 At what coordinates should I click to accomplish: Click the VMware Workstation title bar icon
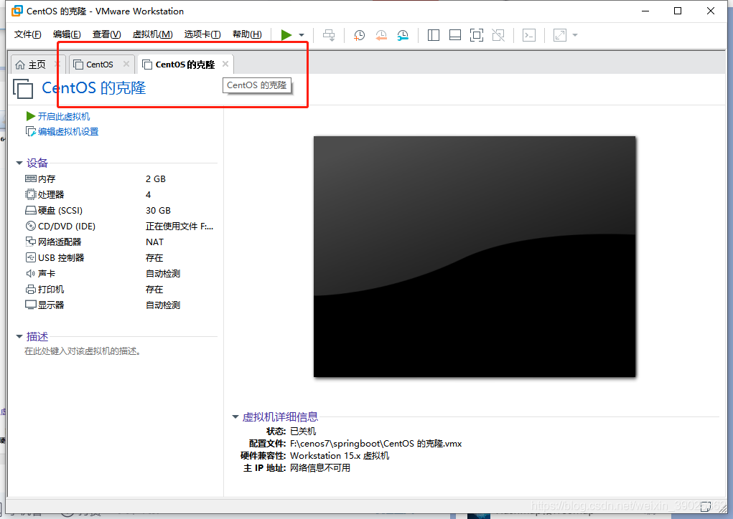(17, 11)
